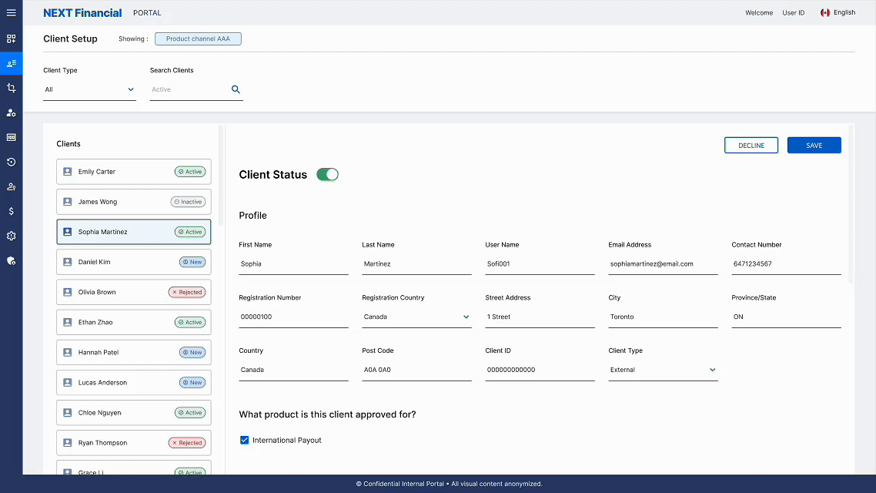This screenshot has height=493, width=876.
Task: Expand the Registration Country dropdown
Action: coord(466,316)
